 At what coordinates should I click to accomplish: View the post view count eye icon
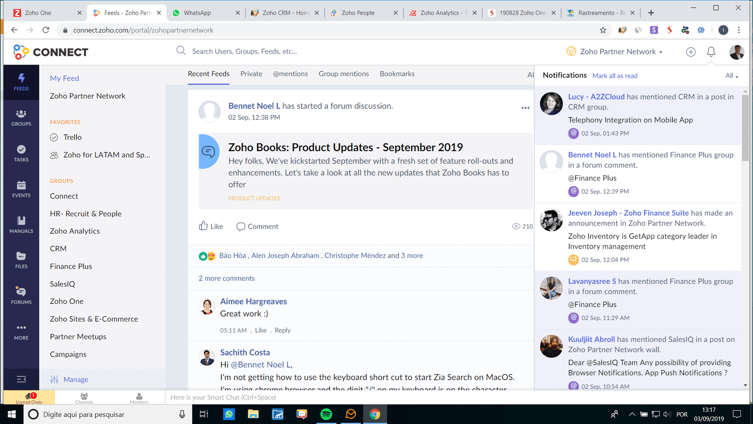tap(516, 227)
